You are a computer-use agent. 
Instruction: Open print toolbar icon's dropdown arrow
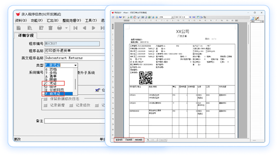tap(67, 28)
